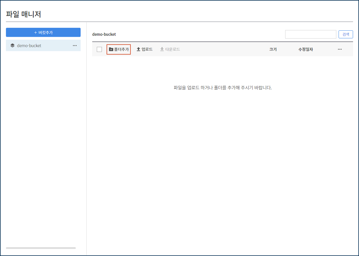The height and width of the screenshot is (256, 359).
Task: Sort by the 수정일자 column header
Action: (x=305, y=49)
